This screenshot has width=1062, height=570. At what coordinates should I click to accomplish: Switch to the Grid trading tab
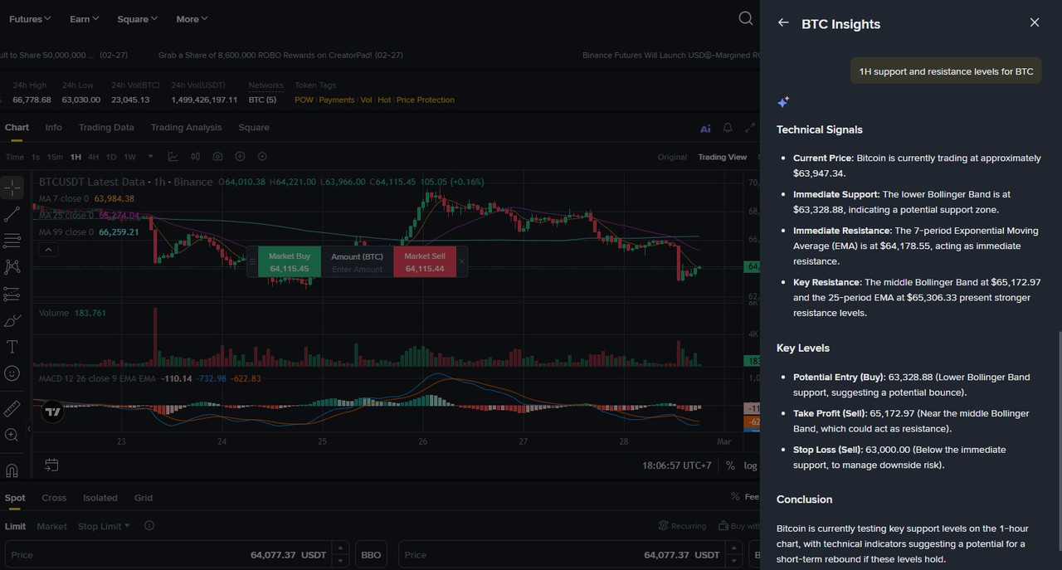pos(144,498)
